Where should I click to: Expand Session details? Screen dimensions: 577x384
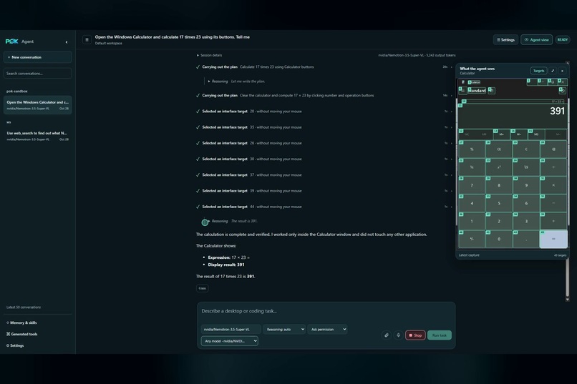tap(209, 55)
